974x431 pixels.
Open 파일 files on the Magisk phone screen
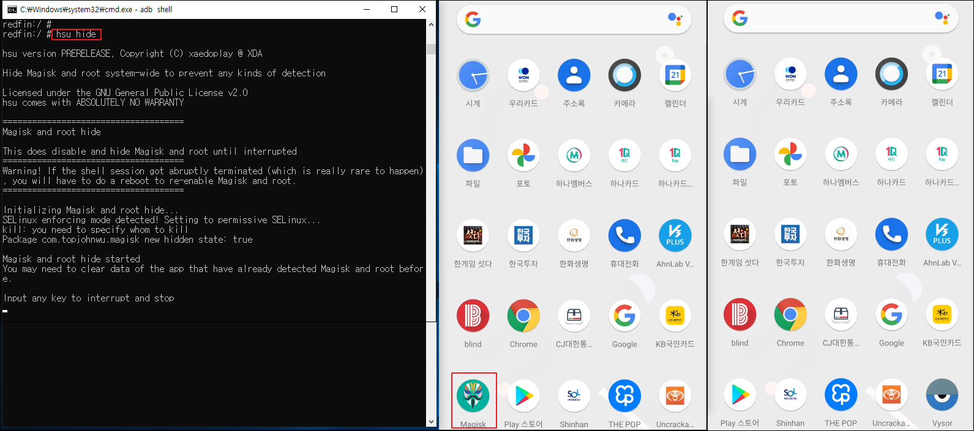pos(473,155)
